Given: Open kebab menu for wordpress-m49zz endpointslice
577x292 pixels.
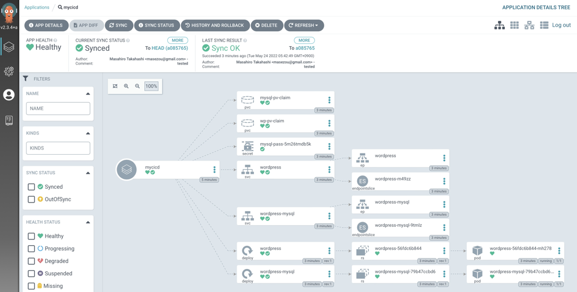Looking at the screenshot, I should click(444, 181).
